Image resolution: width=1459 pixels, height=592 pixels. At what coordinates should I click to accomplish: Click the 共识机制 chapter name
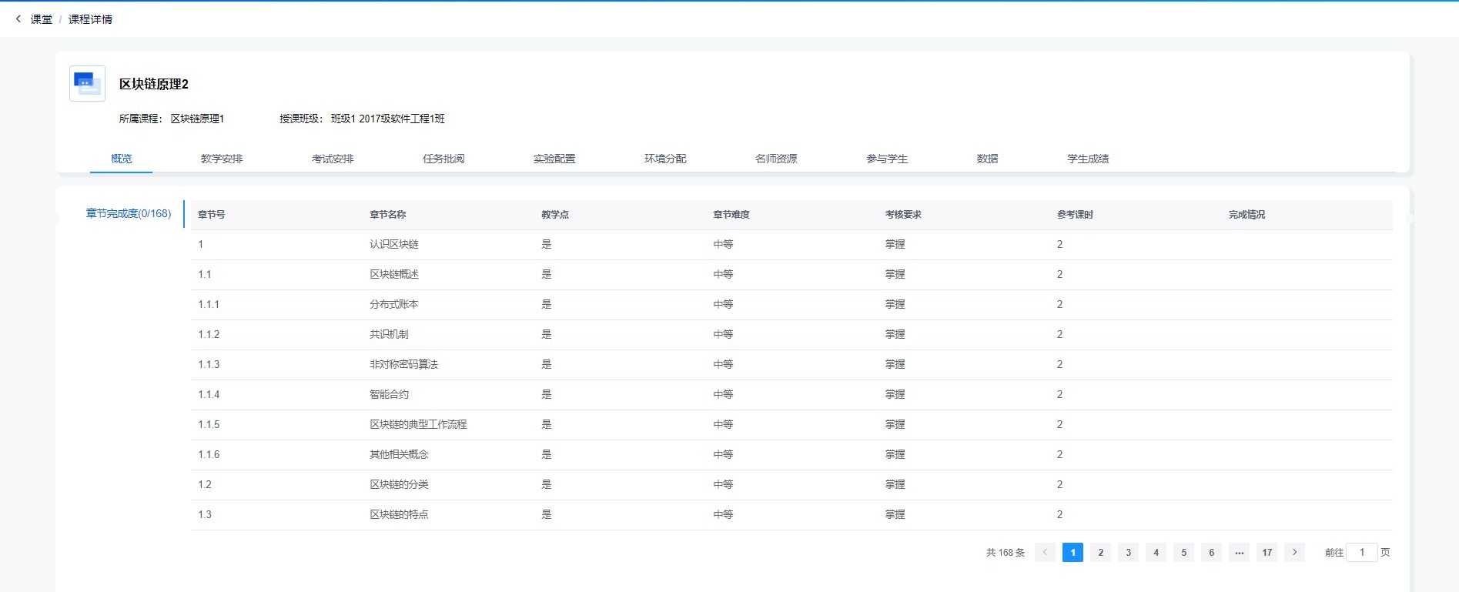pyautogui.click(x=389, y=335)
